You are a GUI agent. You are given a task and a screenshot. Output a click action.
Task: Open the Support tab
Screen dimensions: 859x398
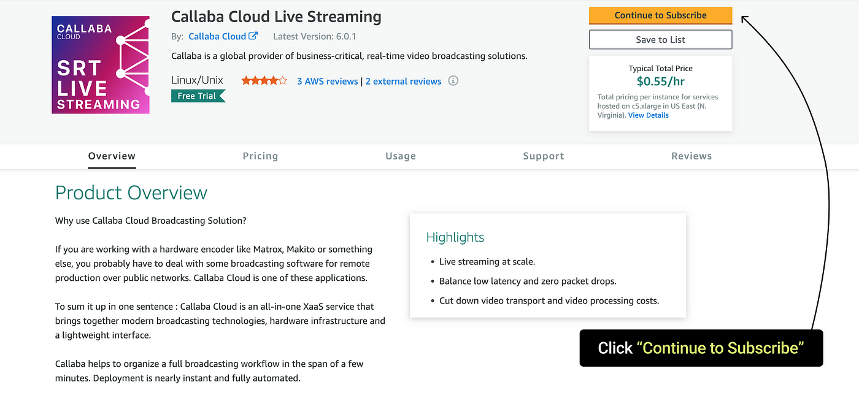tap(544, 156)
